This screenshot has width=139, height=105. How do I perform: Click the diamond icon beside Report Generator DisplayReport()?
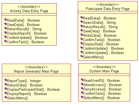(x=6, y=93)
